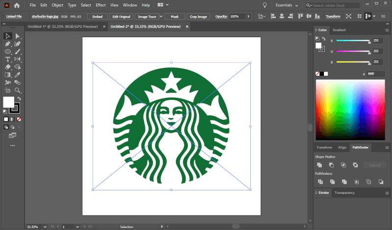This screenshot has width=392, height=230.
Task: Select the Artboard tool
Action: click(x=7, y=90)
